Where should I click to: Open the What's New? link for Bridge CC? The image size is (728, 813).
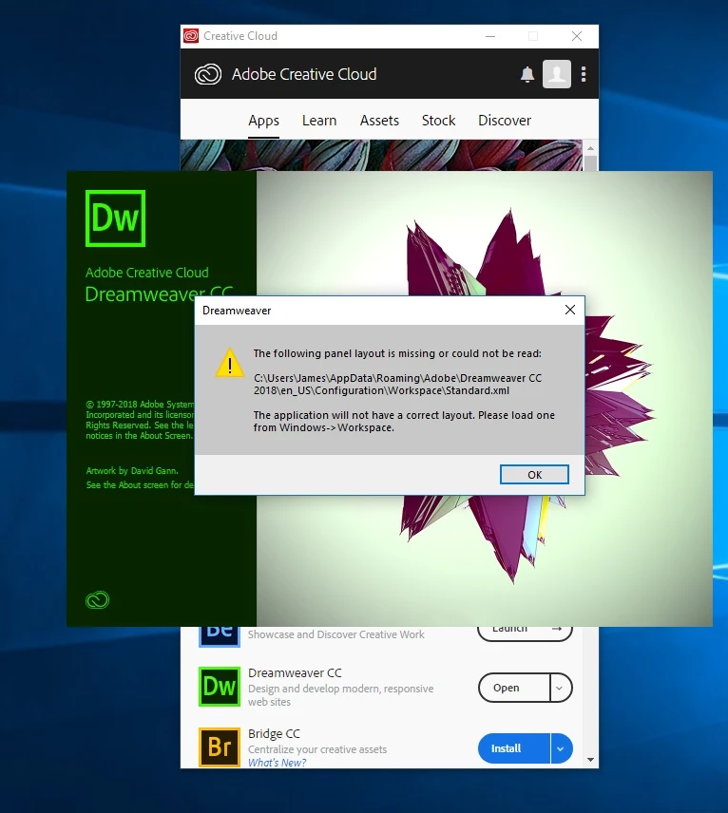coord(278,762)
